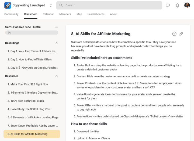Open the Members tab
Viewport: 194px width, 141px height.
(x=65, y=14)
